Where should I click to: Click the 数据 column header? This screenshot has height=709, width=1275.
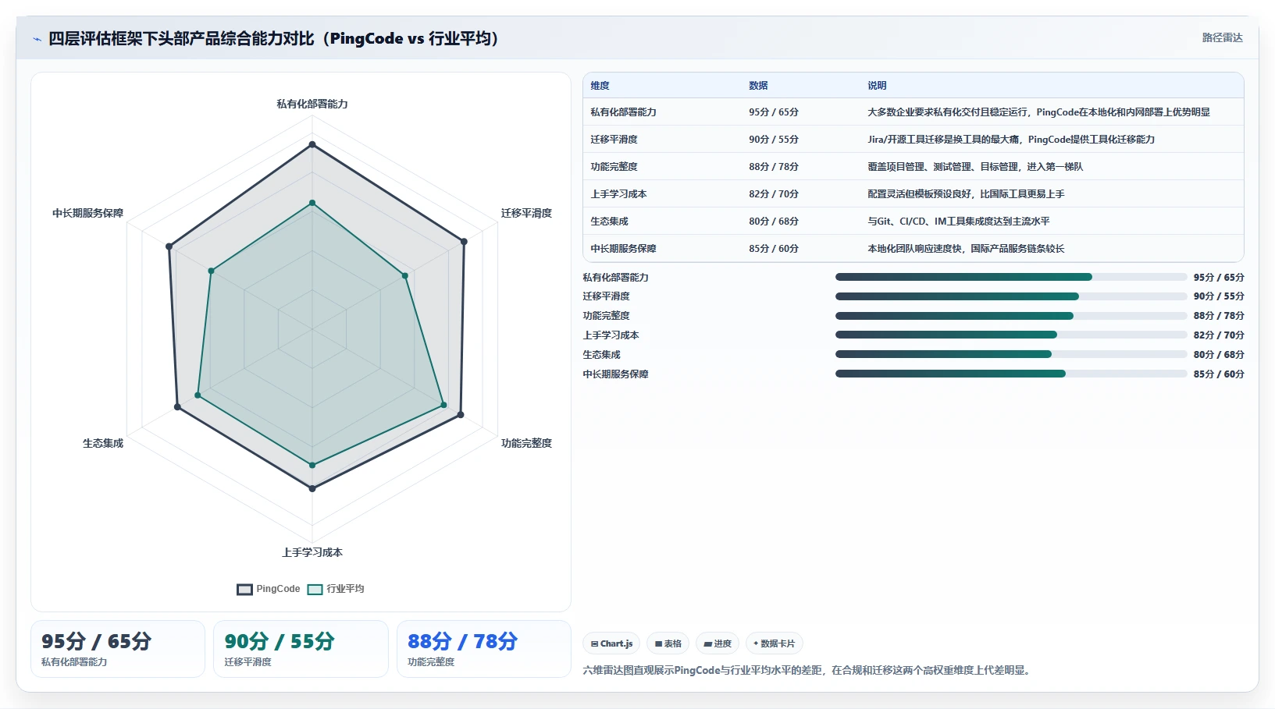point(758,86)
